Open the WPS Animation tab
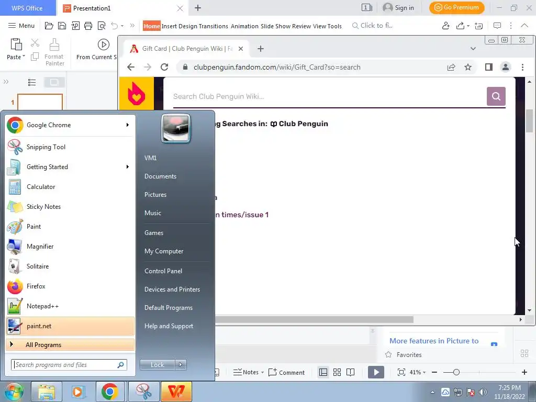The image size is (536, 402). coord(244,26)
